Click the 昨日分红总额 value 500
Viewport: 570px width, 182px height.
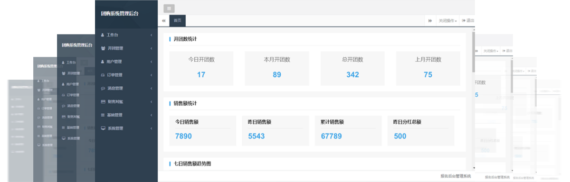tap(400, 136)
